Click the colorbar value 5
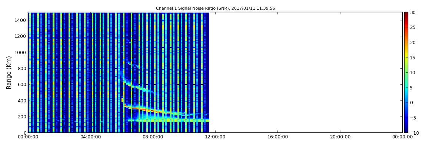This screenshot has width=426, height=151. (412, 87)
